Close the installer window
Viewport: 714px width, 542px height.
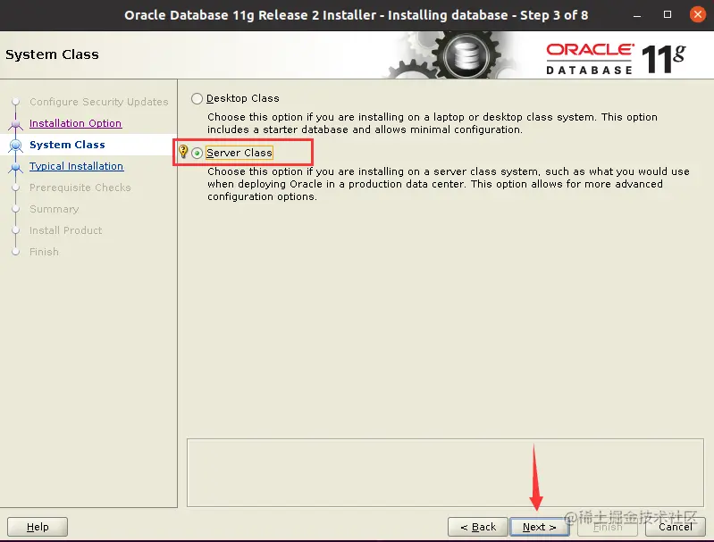(x=697, y=14)
